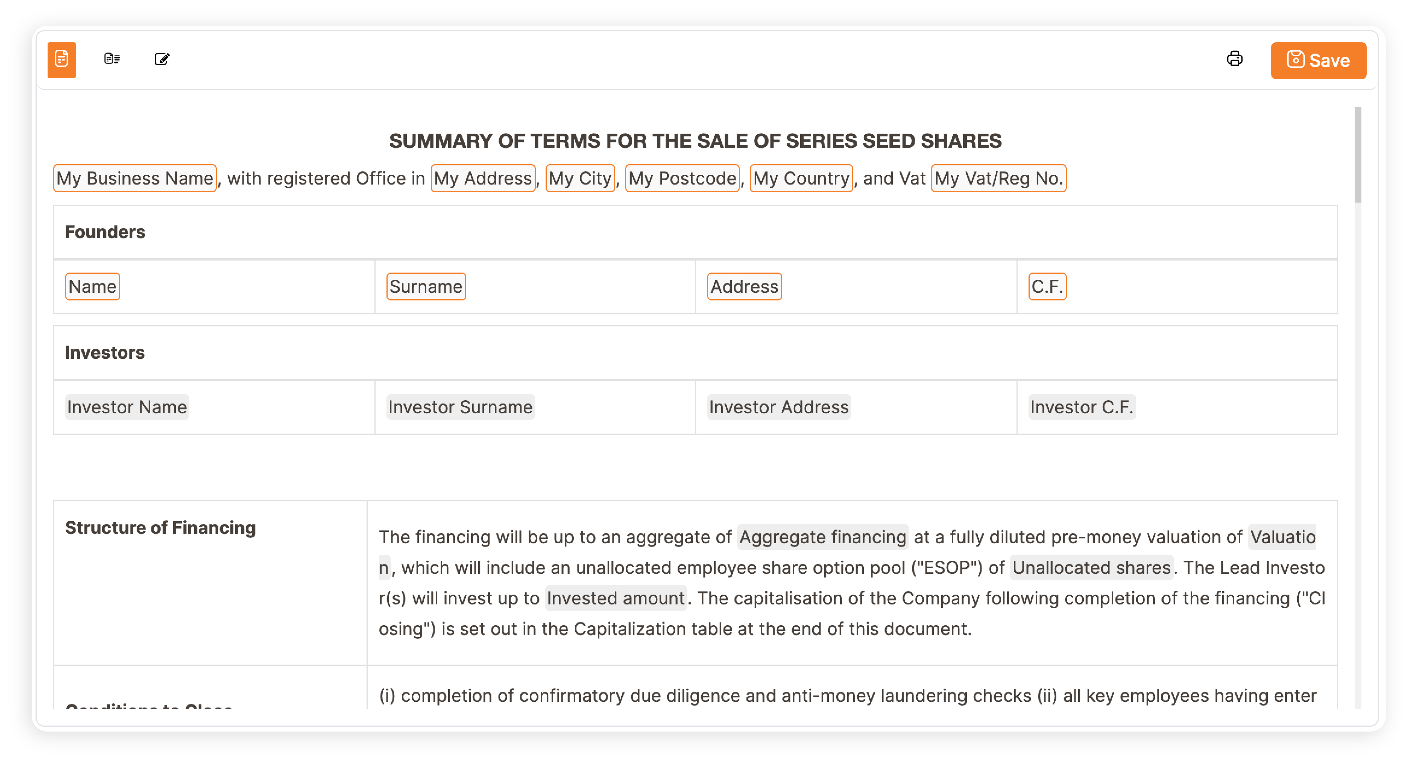
Task: Select the Investor C.F. placeholder
Action: point(1082,407)
